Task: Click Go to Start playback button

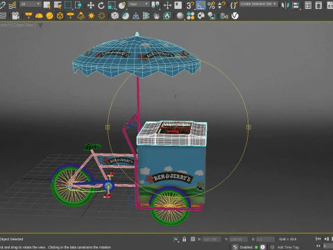Action: (x=318, y=239)
